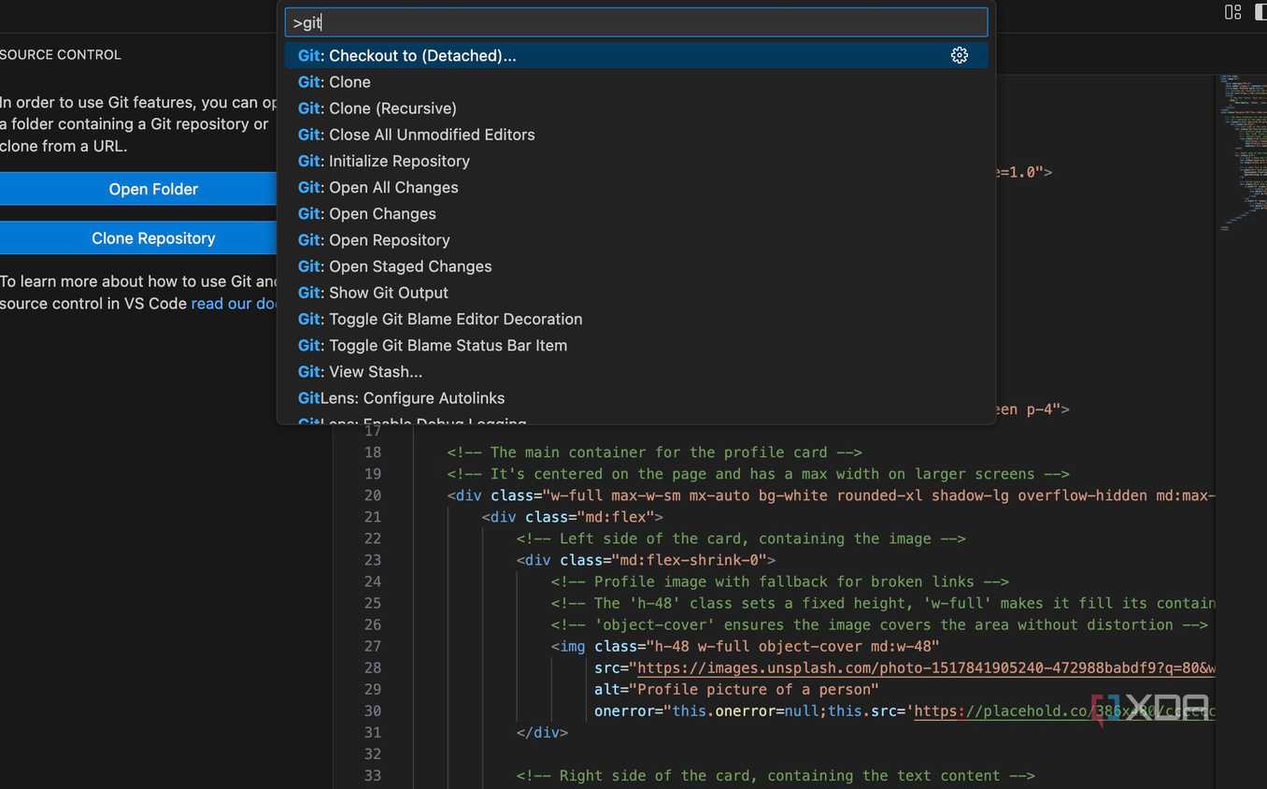Select Git: Open All Changes

(636, 187)
